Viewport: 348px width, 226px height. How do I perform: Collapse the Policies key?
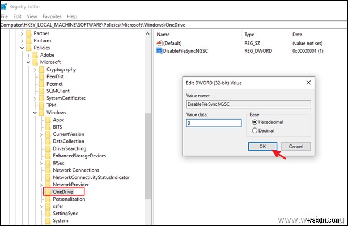click(22, 48)
